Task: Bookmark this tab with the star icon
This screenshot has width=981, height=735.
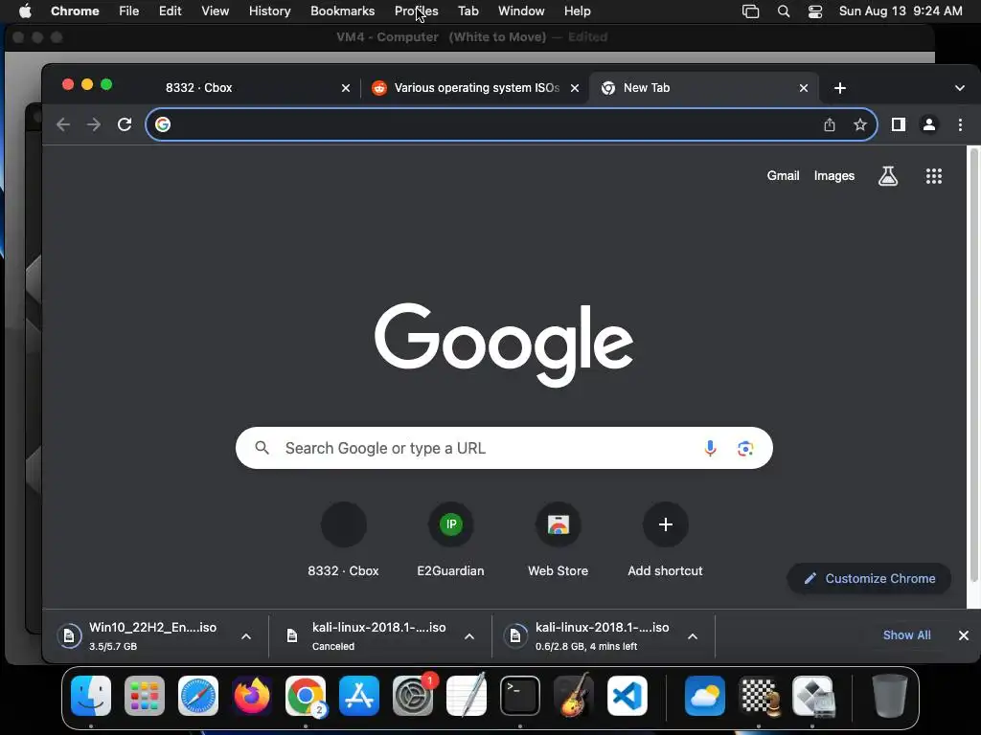Action: 860,124
